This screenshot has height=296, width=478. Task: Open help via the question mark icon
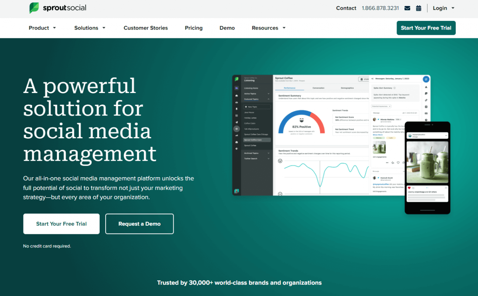pyautogui.click(x=426, y=120)
